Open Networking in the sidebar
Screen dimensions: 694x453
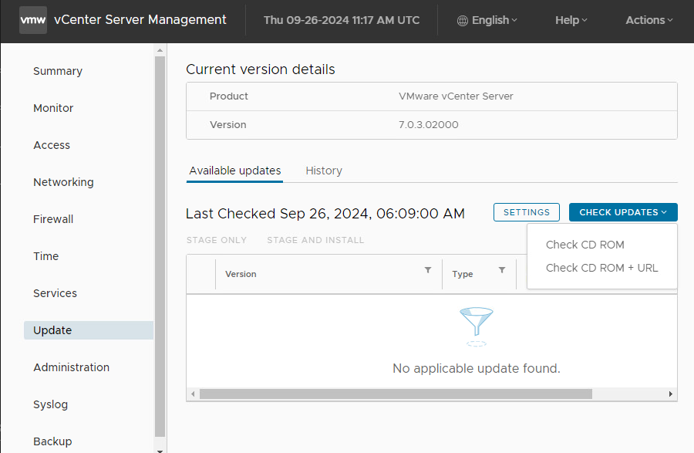63,182
